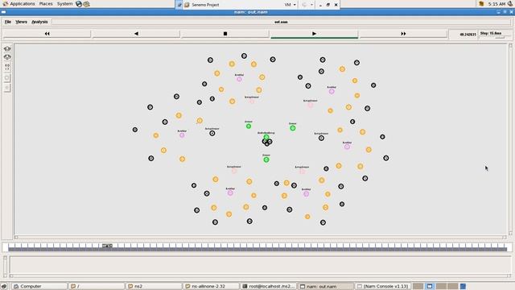Click the out.nam title label in the menu bar

281,22
